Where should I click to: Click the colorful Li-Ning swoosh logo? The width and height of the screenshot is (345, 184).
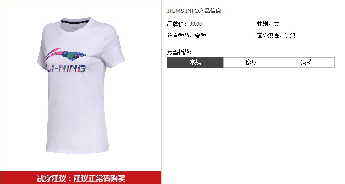pyautogui.click(x=66, y=55)
